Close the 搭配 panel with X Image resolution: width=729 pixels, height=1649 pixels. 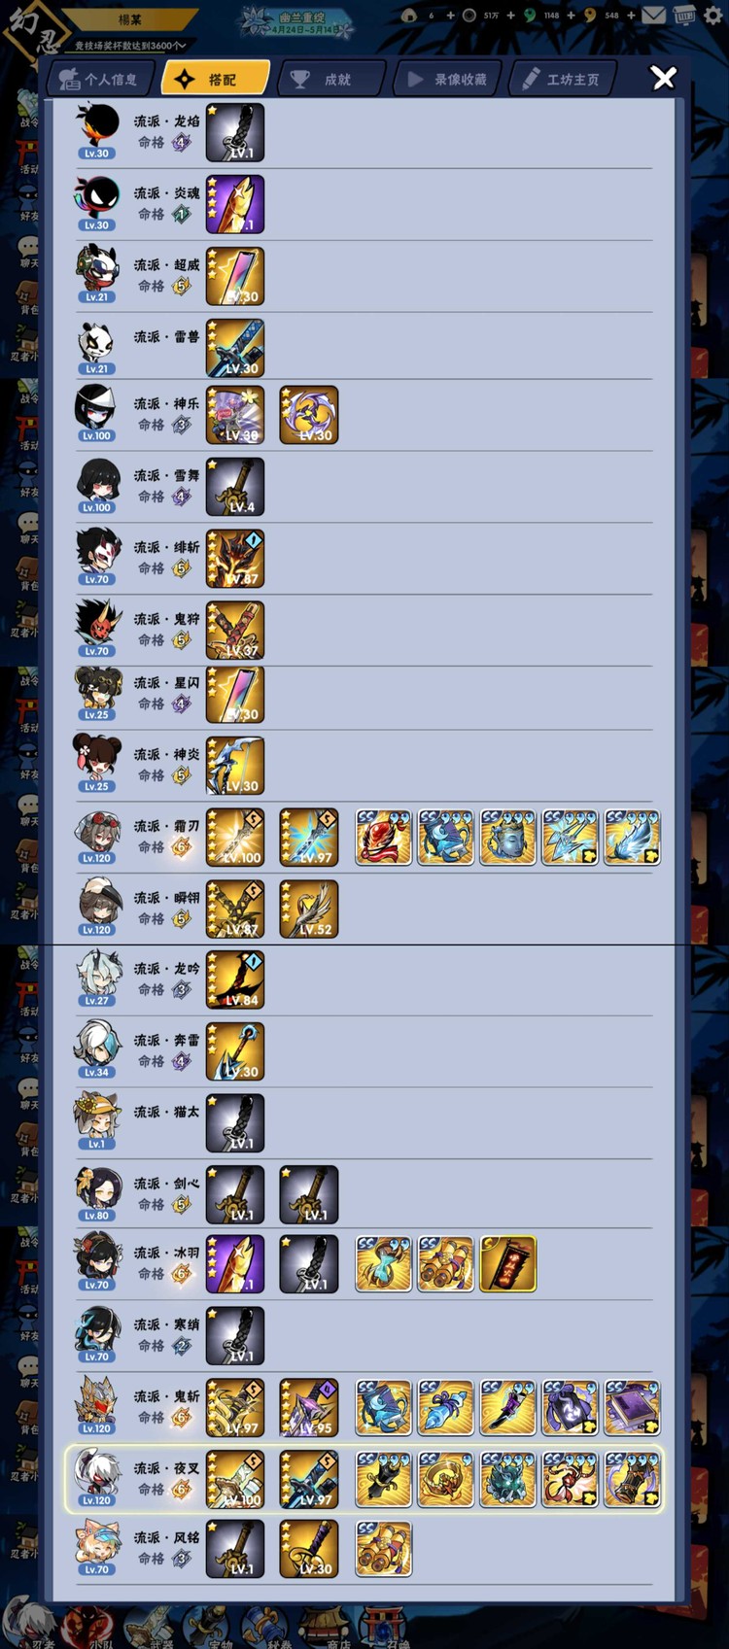pyautogui.click(x=663, y=78)
